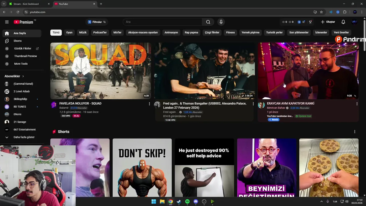Open the vidIQ list icon in toolbar

click(304, 22)
